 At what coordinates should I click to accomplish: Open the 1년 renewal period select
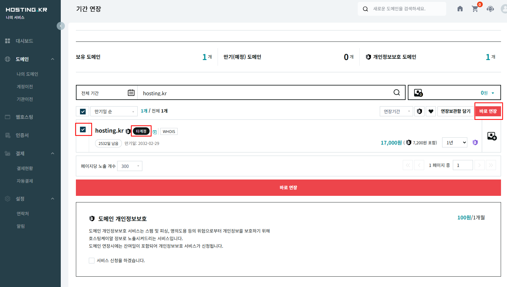(x=455, y=142)
